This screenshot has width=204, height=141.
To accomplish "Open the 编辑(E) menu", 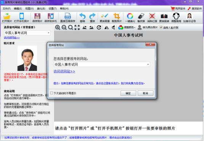I will (x=18, y=9).
